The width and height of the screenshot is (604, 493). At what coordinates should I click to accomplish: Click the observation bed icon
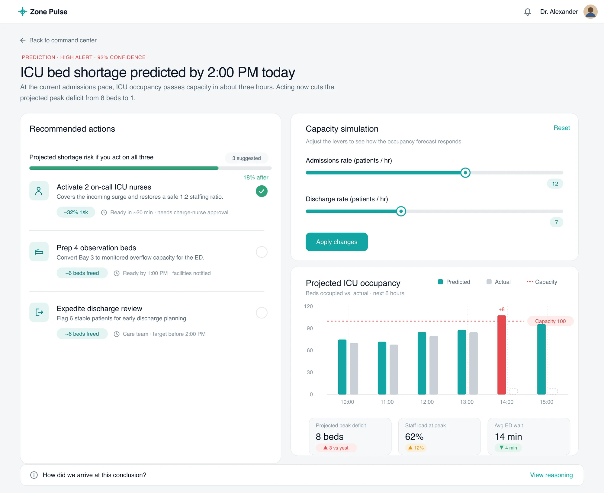click(x=39, y=251)
